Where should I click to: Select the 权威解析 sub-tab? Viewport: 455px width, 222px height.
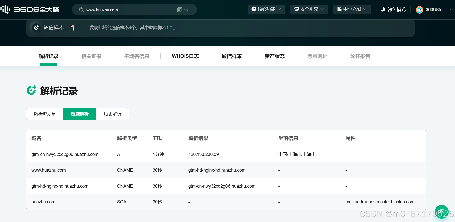click(80, 114)
